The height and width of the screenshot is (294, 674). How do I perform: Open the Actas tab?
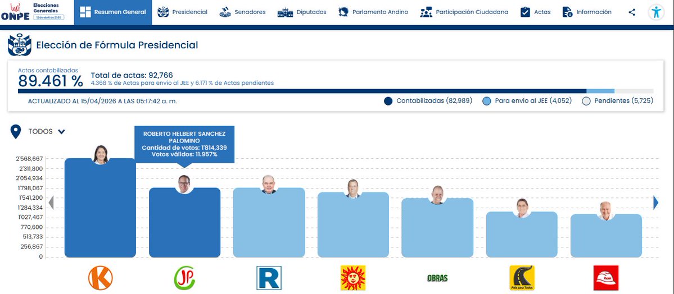coord(535,12)
